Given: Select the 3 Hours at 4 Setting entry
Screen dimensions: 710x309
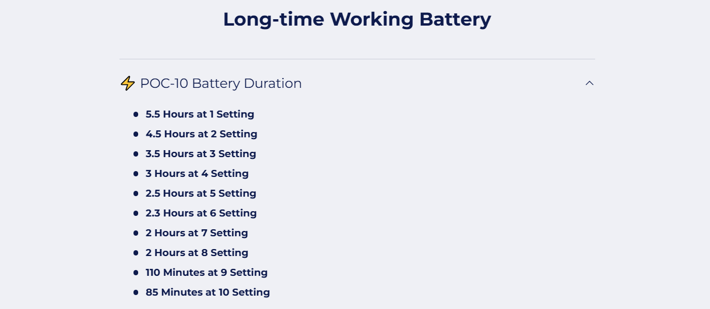Looking at the screenshot, I should click(x=197, y=173).
